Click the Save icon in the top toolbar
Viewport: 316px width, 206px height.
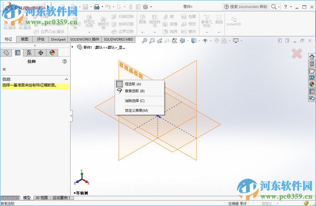pos(85,7)
